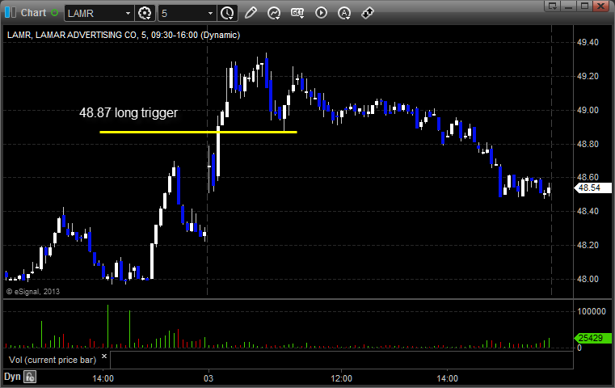Click the 49.40 price axis label
The image size is (615, 388).
(588, 42)
